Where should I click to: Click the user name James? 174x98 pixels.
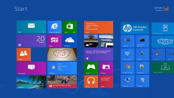click(158, 8)
